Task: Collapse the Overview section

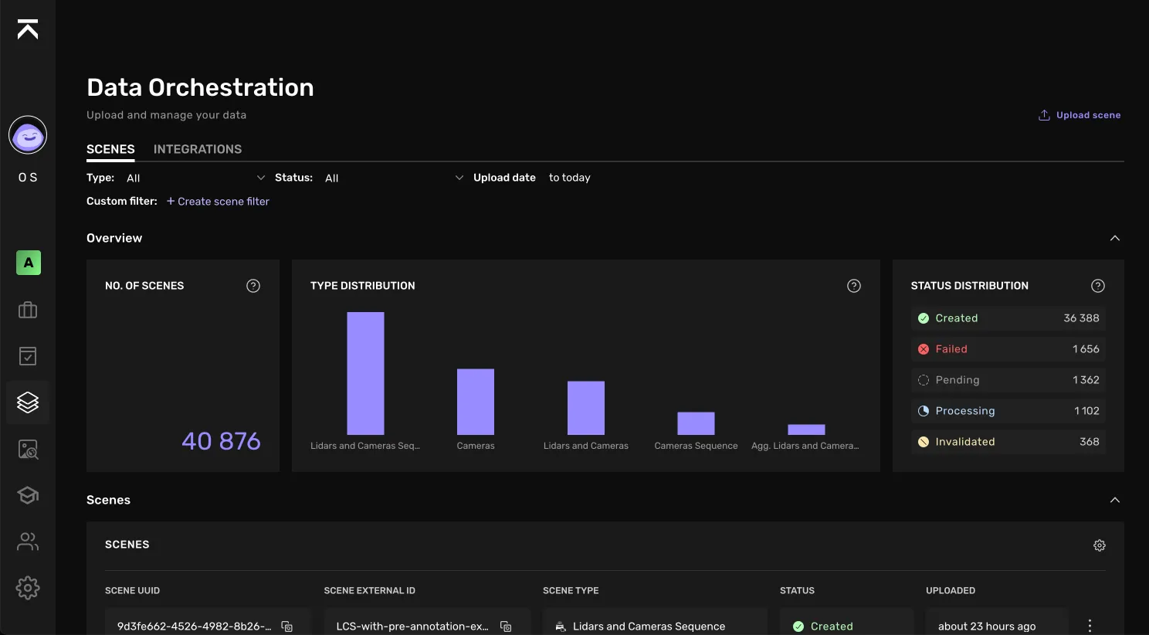Action: coord(1115,238)
